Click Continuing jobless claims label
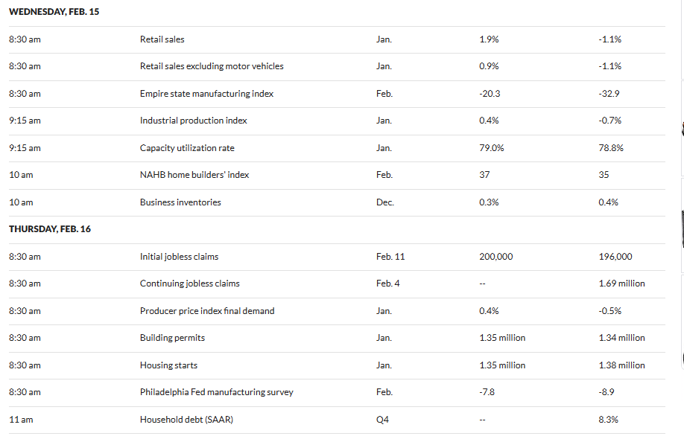 coord(189,284)
